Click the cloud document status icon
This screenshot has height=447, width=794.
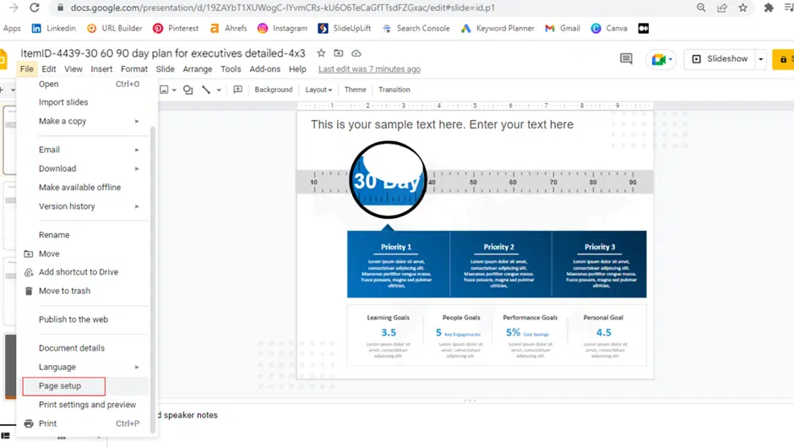pos(356,53)
